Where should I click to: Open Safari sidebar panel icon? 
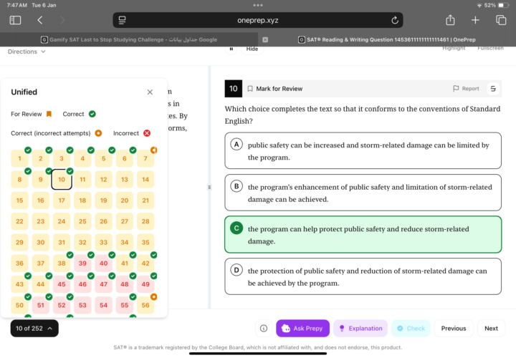click(x=15, y=20)
